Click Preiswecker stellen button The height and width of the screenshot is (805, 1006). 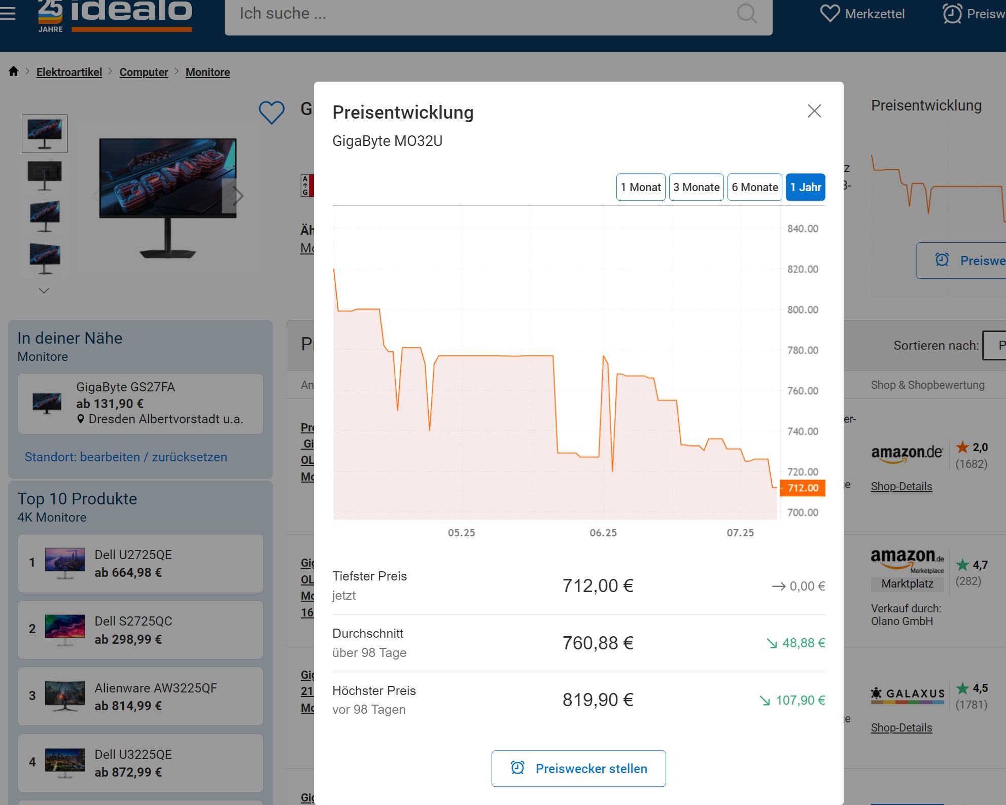[578, 769]
